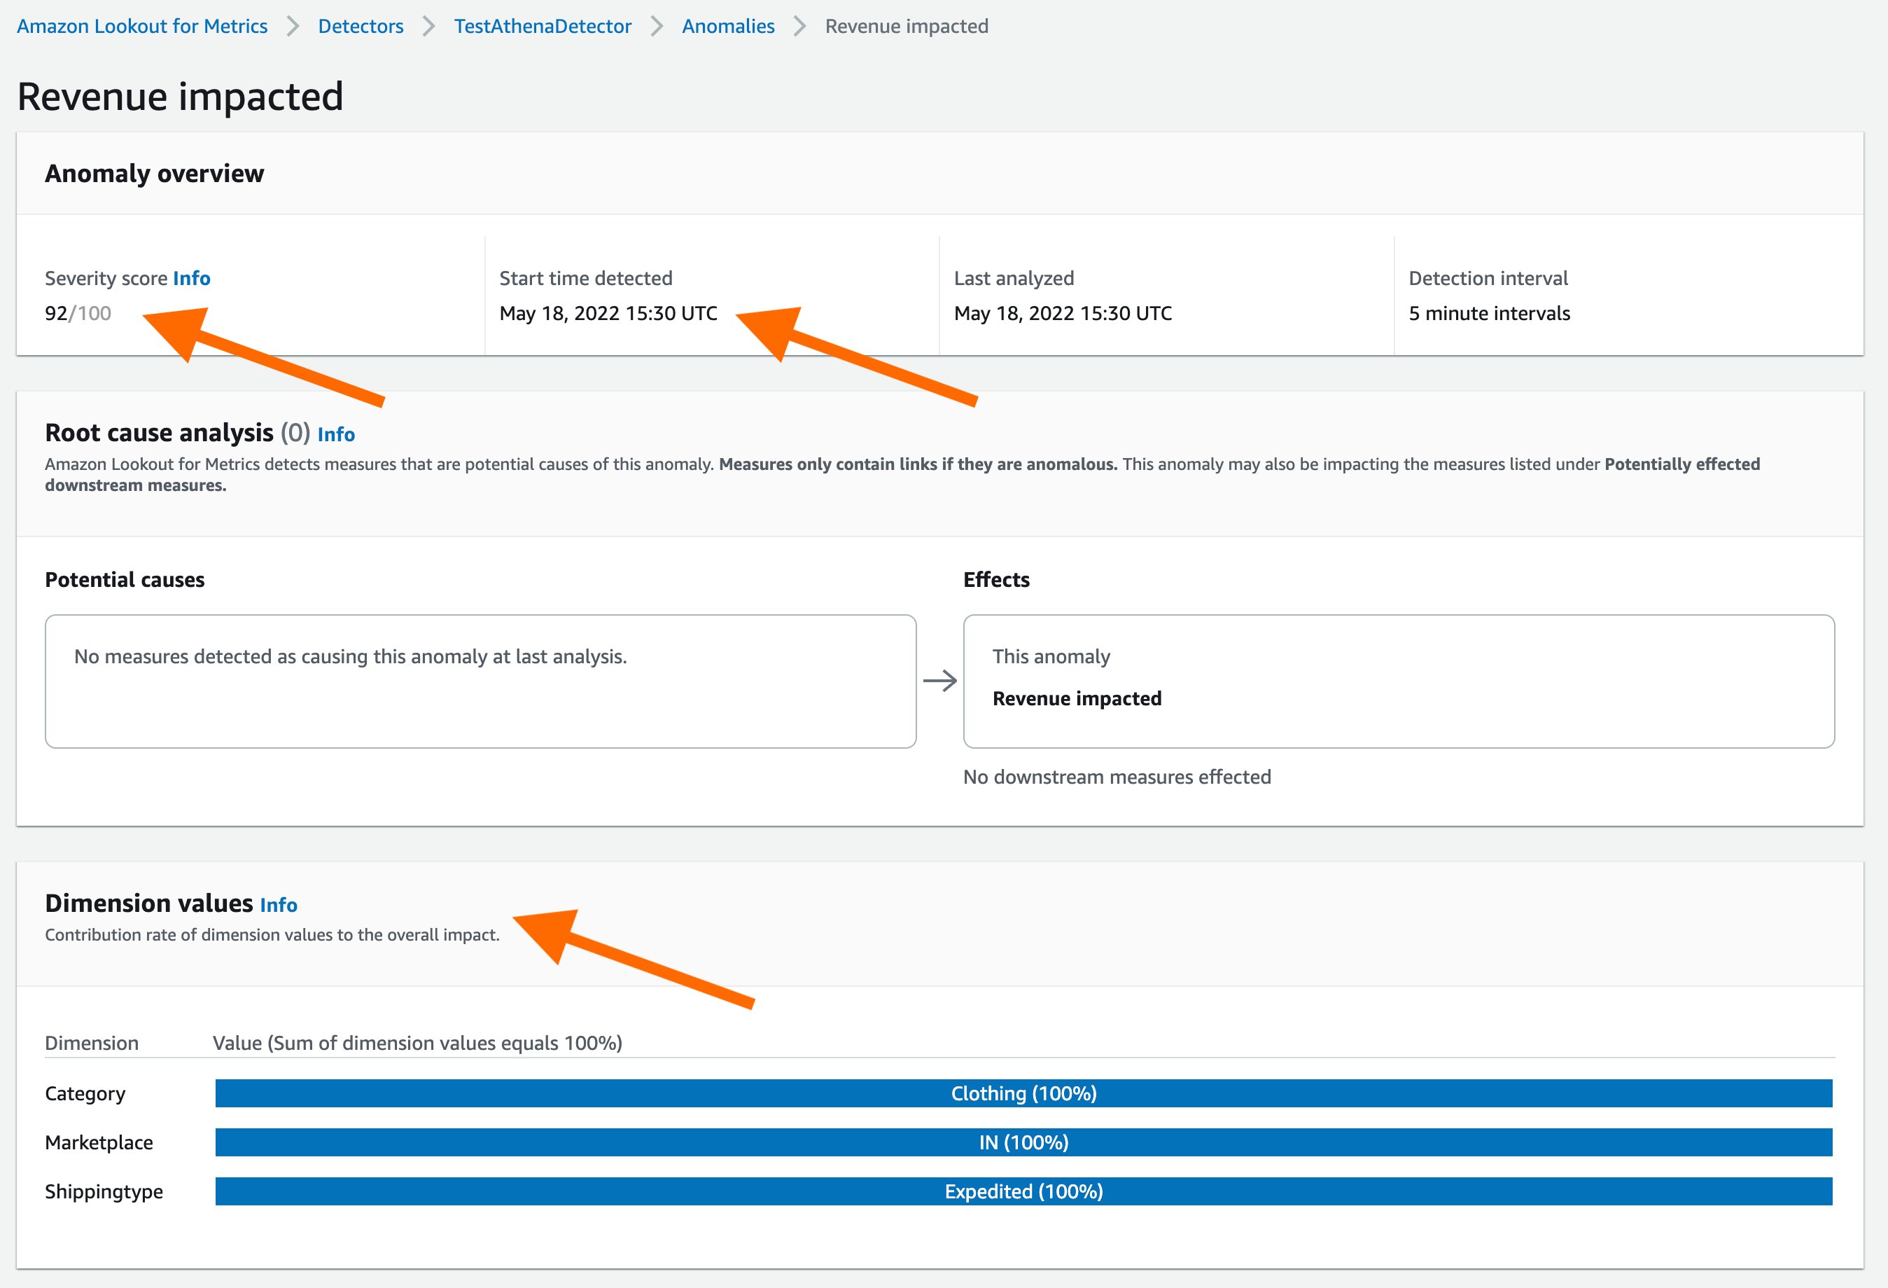Click Revenue impacted breadcrumb text
Viewport: 1888px width, 1288px height.
pos(906,26)
